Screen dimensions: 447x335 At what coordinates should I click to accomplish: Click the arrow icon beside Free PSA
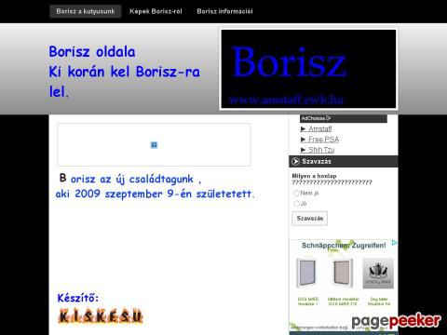[304, 140]
